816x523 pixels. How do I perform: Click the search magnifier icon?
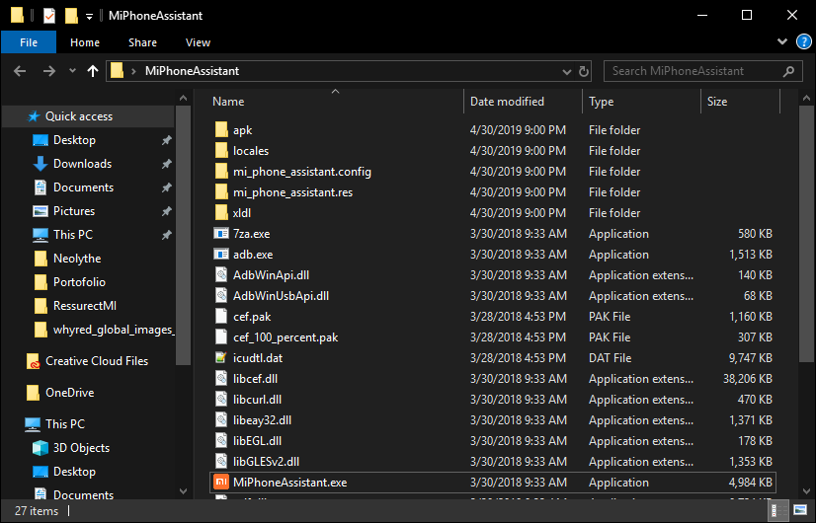click(x=789, y=71)
